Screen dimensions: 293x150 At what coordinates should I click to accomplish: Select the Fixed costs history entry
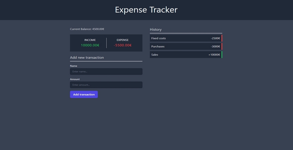186,38
